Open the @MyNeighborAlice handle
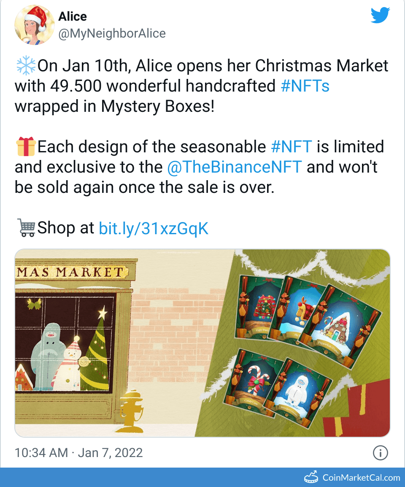This screenshot has height=487, width=405. [x=112, y=33]
